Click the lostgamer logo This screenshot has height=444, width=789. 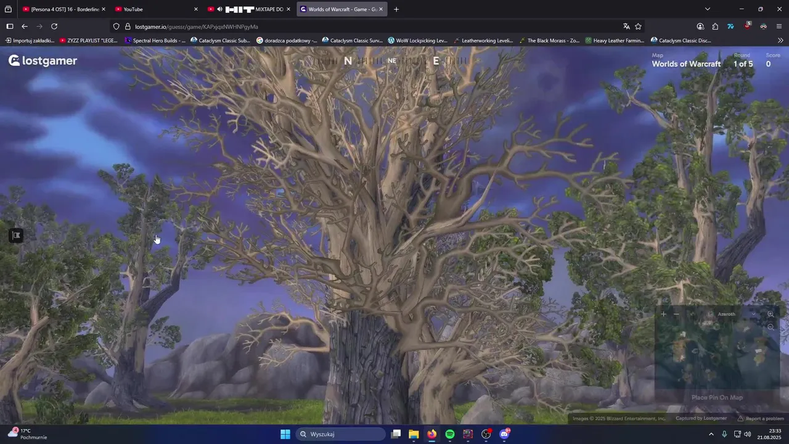43,60
